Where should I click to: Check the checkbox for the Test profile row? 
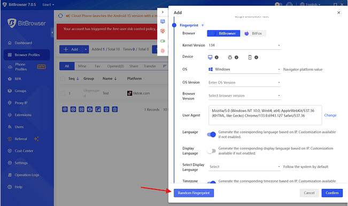coord(63,93)
